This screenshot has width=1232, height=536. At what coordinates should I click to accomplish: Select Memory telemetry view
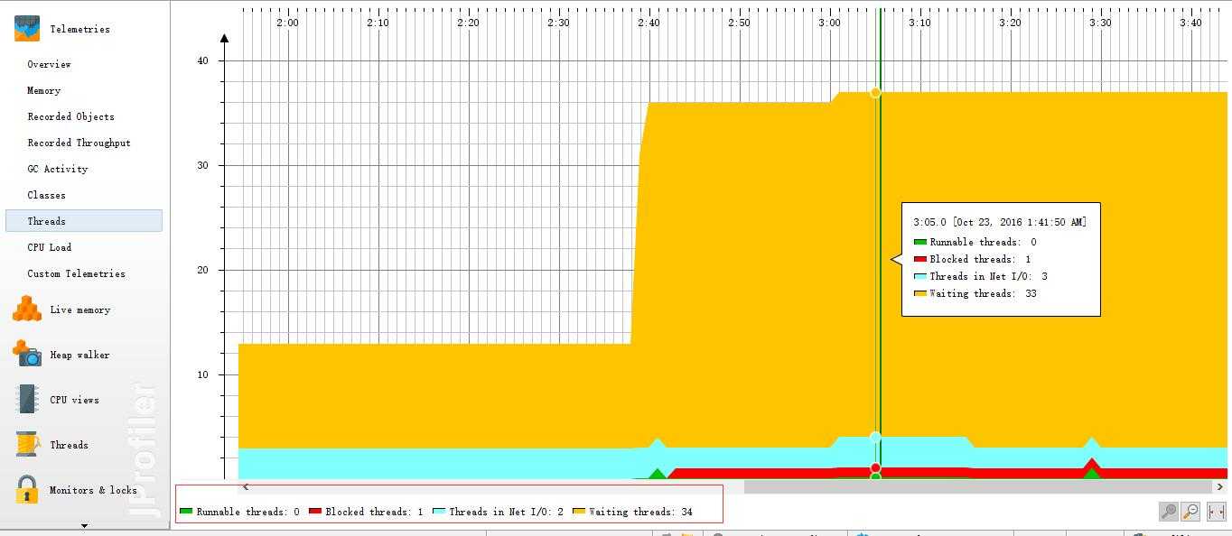[83, 90]
